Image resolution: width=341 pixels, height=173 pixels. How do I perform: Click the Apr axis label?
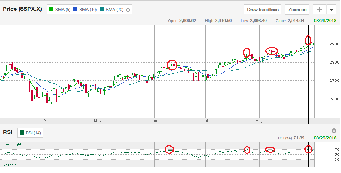[x=47, y=121]
